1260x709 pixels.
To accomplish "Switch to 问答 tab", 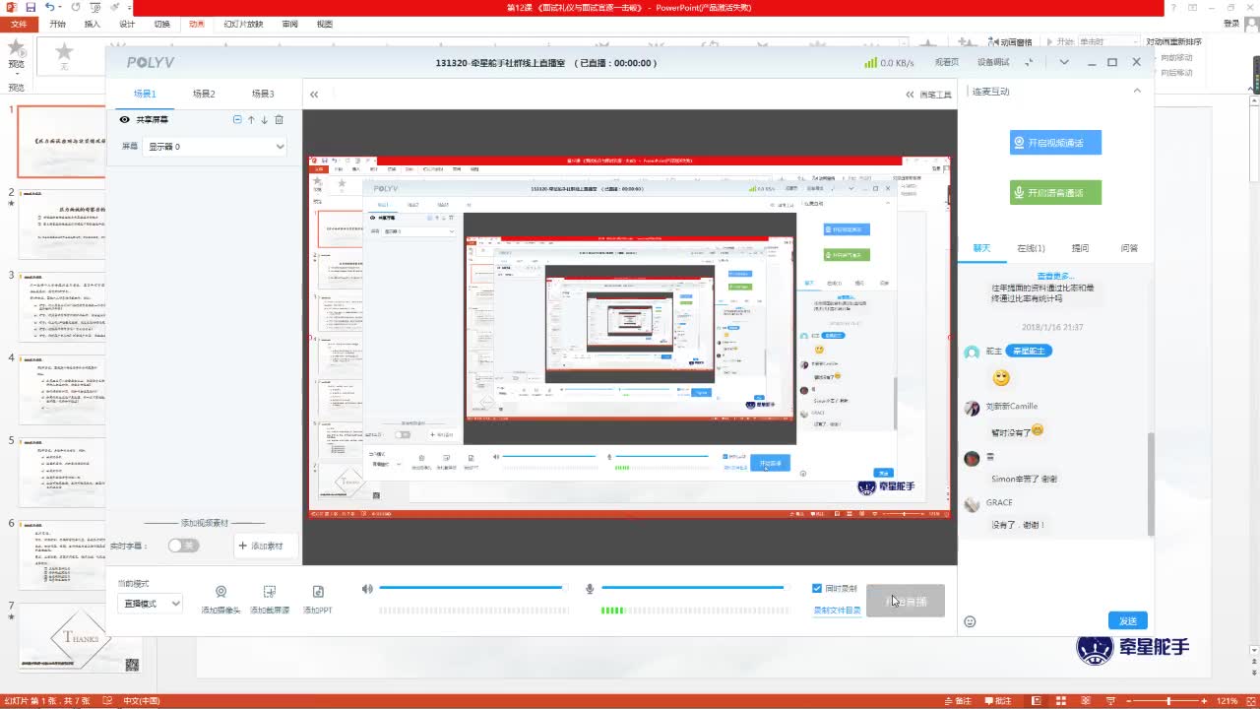I will (1129, 248).
